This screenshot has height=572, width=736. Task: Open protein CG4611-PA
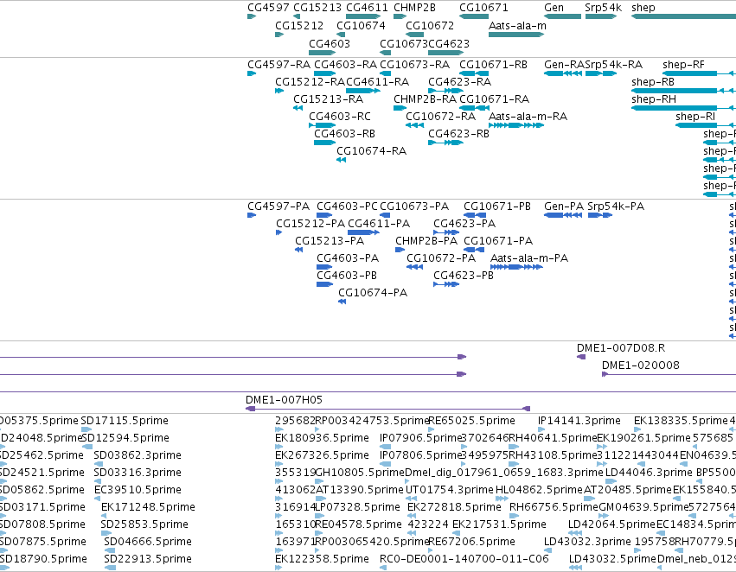(379, 224)
